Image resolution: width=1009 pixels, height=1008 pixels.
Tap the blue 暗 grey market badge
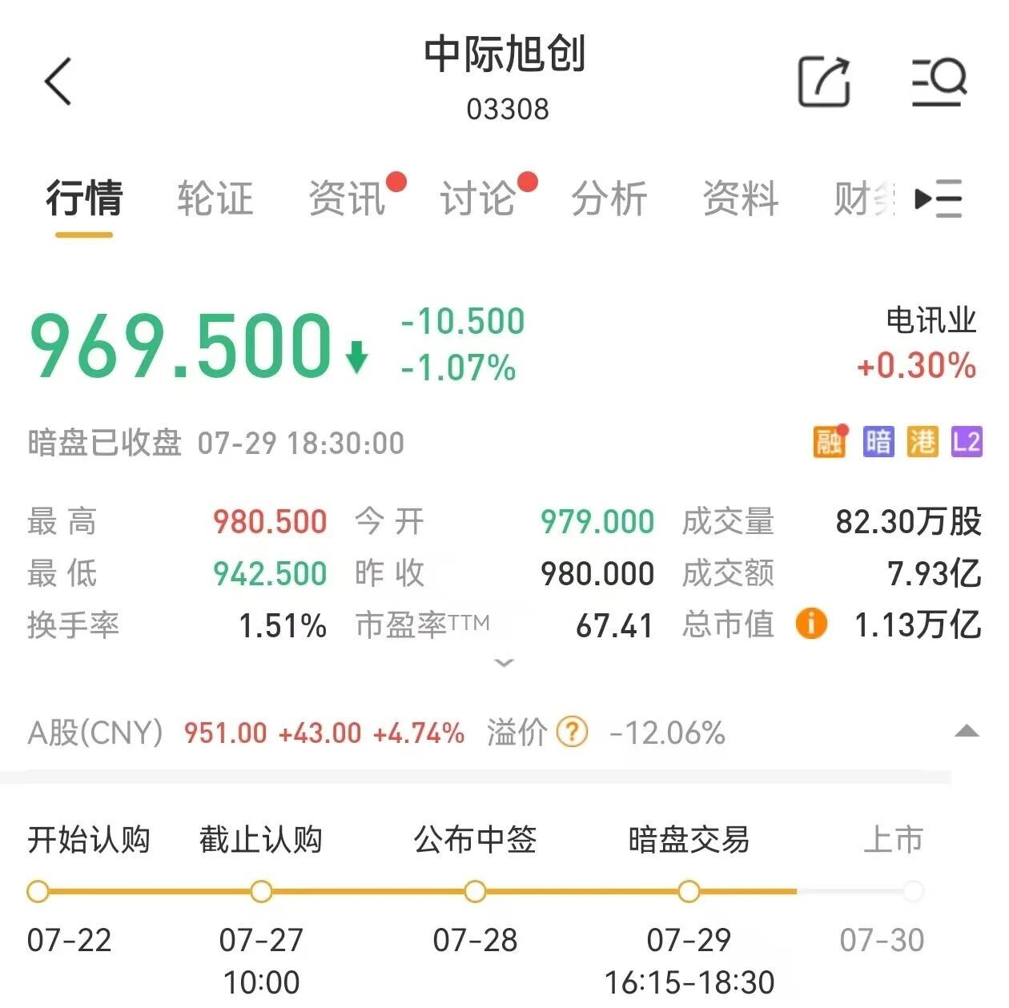878,441
